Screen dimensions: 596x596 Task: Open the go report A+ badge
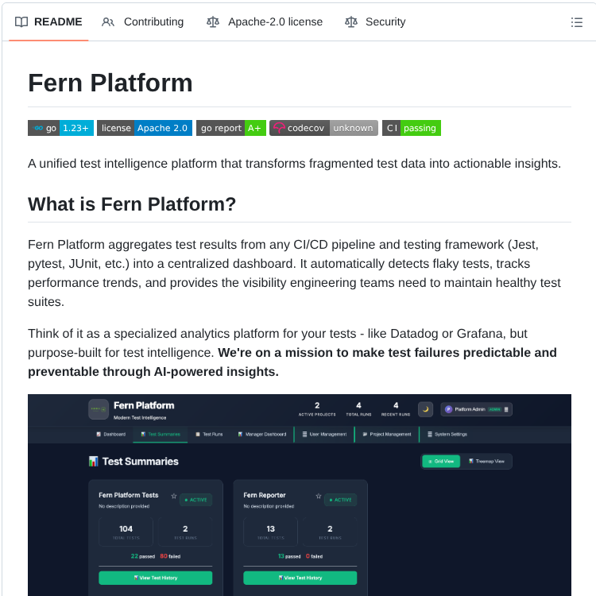[x=231, y=128]
